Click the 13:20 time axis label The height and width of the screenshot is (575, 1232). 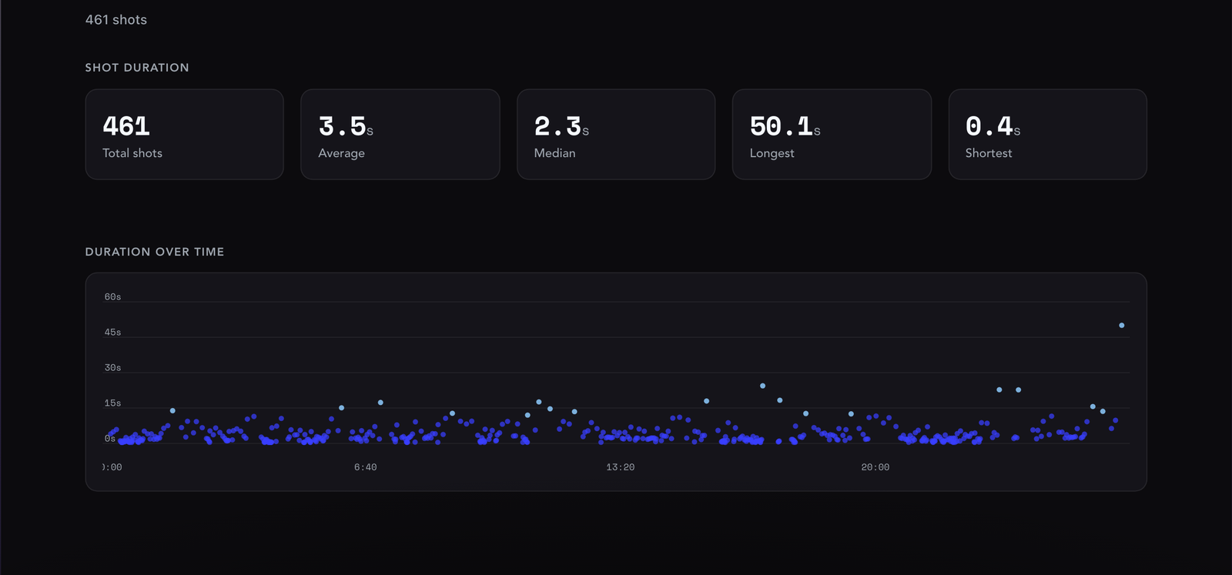(620, 467)
